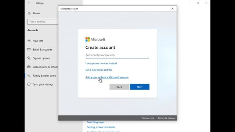Select Family & other users page

[x=44, y=76]
